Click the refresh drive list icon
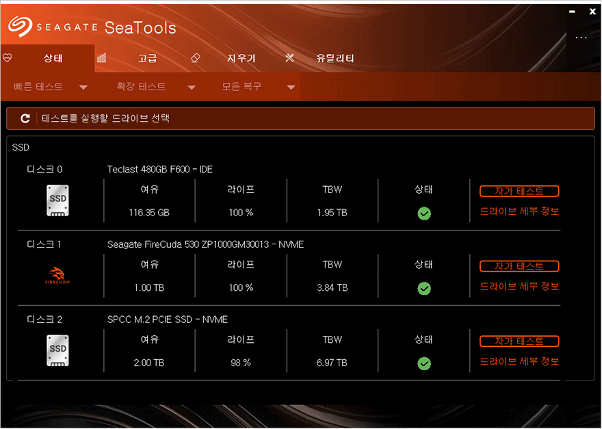Image resolution: width=602 pixels, height=429 pixels. coord(25,118)
